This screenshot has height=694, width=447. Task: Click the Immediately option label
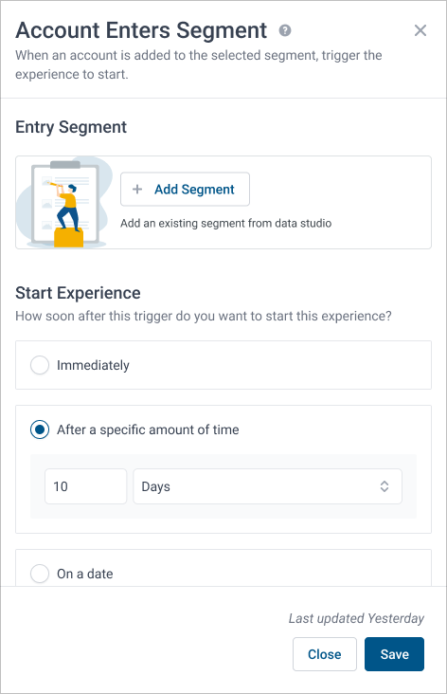94,366
